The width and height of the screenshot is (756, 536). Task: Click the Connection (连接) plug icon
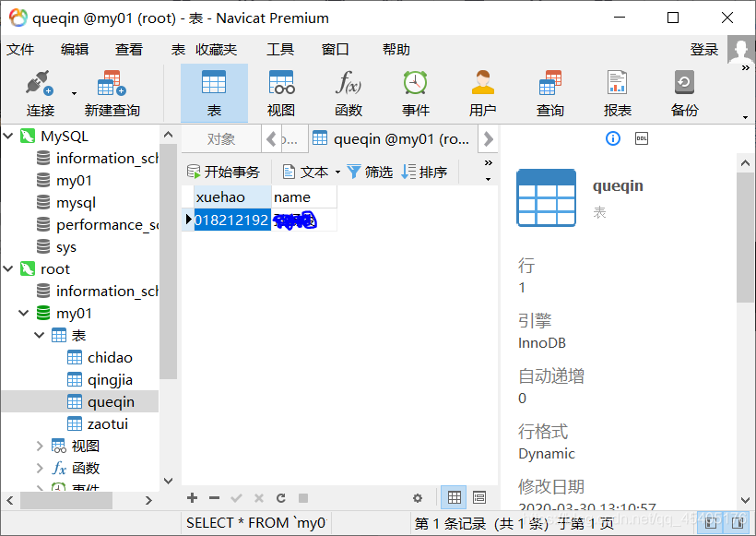[40, 83]
